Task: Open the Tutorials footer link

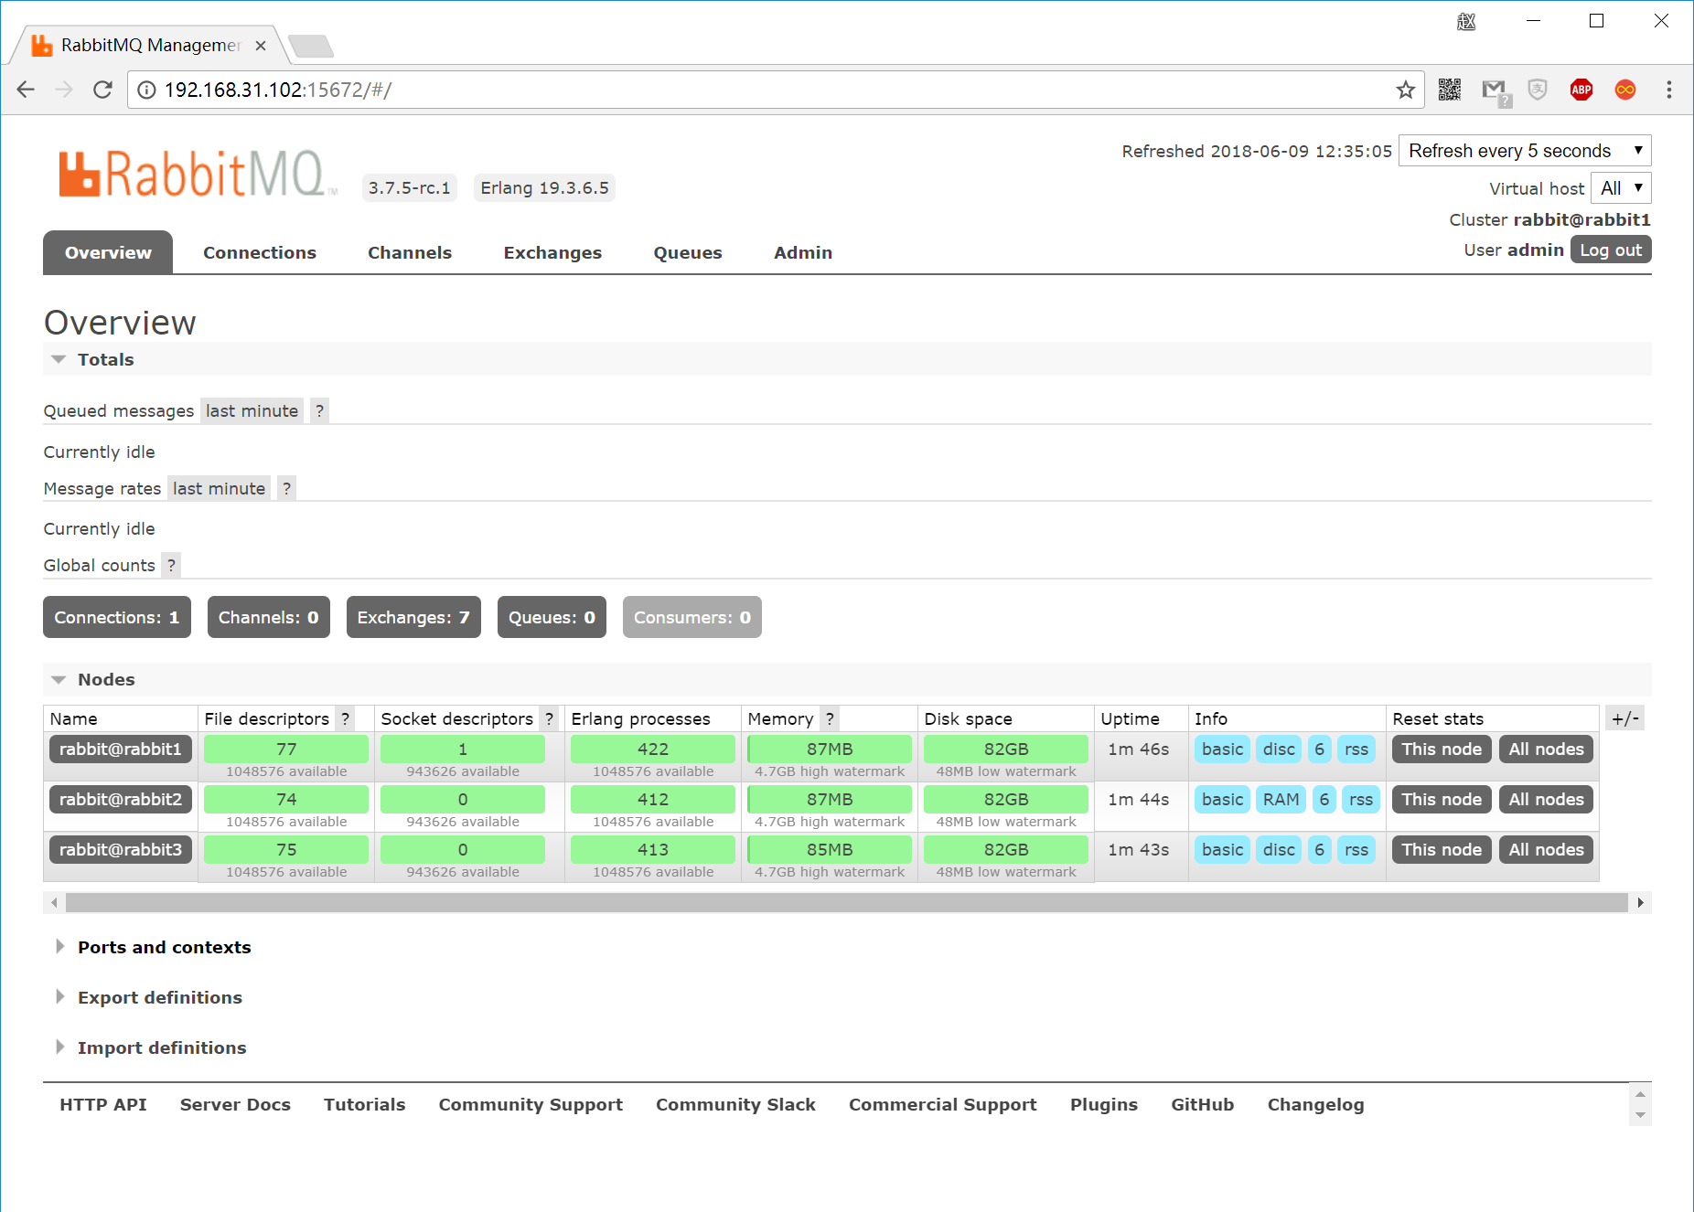Action: point(364,1104)
